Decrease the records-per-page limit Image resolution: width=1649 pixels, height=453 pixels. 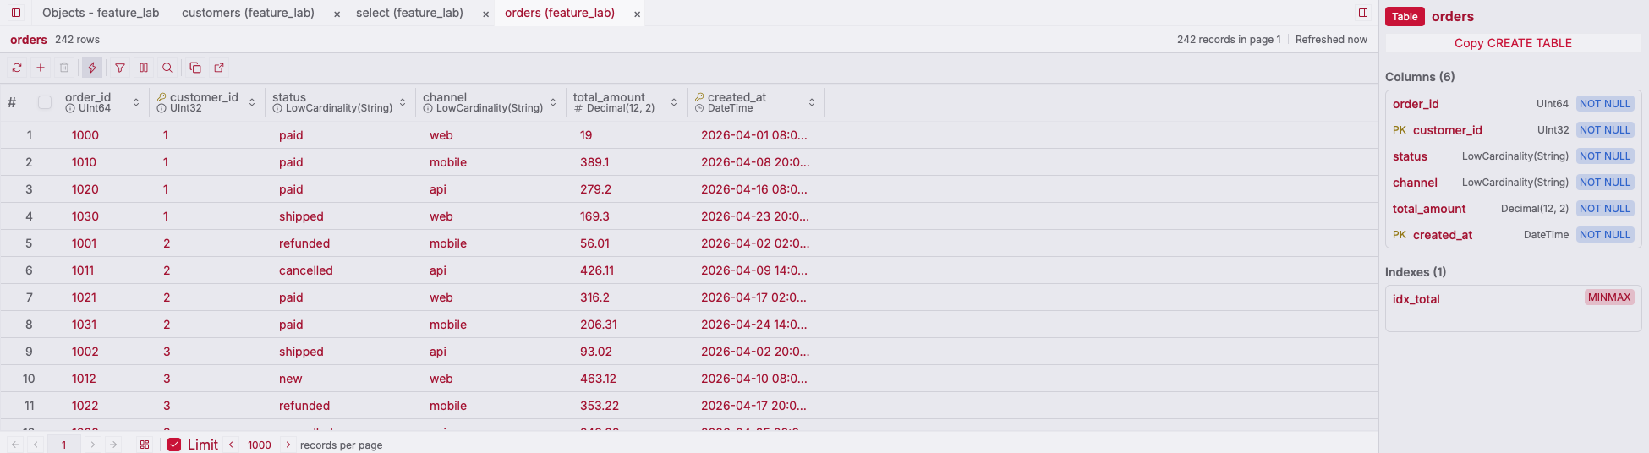tap(231, 445)
